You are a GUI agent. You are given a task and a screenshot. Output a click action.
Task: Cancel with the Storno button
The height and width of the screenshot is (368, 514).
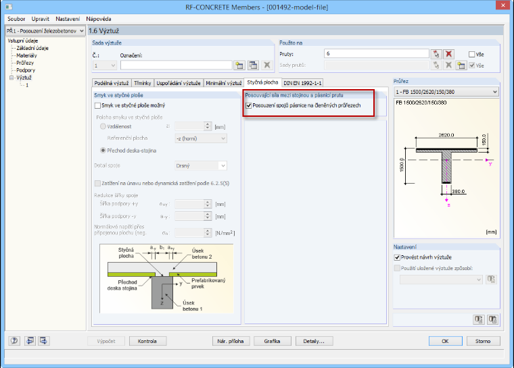pos(483,341)
